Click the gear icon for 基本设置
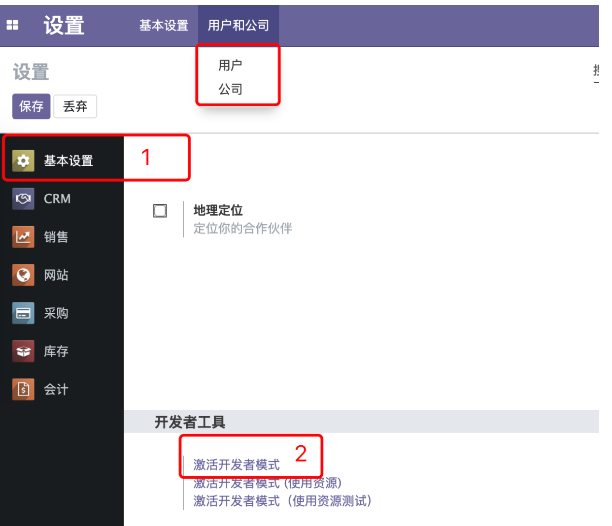The width and height of the screenshot is (612, 526). [x=23, y=161]
